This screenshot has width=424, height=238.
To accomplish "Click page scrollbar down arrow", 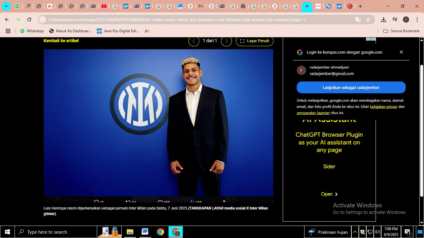I will click(x=422, y=223).
